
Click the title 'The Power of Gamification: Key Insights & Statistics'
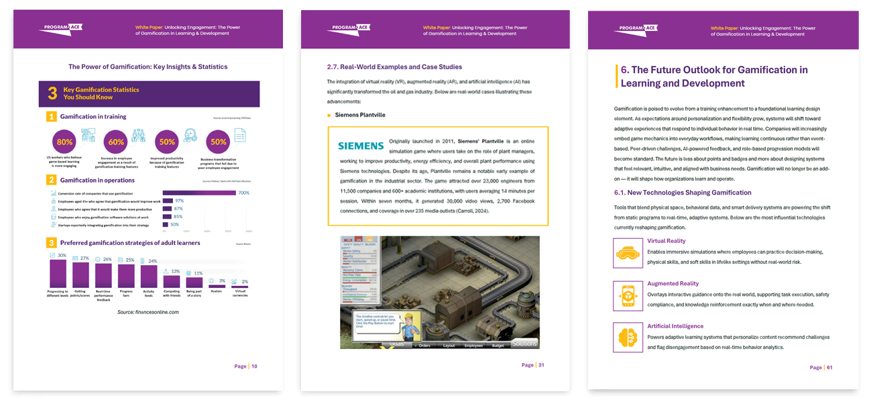[x=148, y=66]
